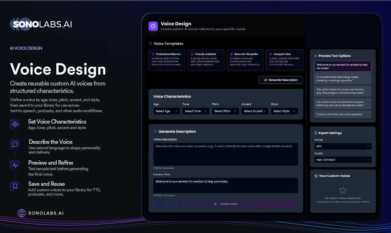The height and width of the screenshot is (233, 391).
Task: Click the lightbulb icon beside Voice Templates
Action: coord(151,44)
